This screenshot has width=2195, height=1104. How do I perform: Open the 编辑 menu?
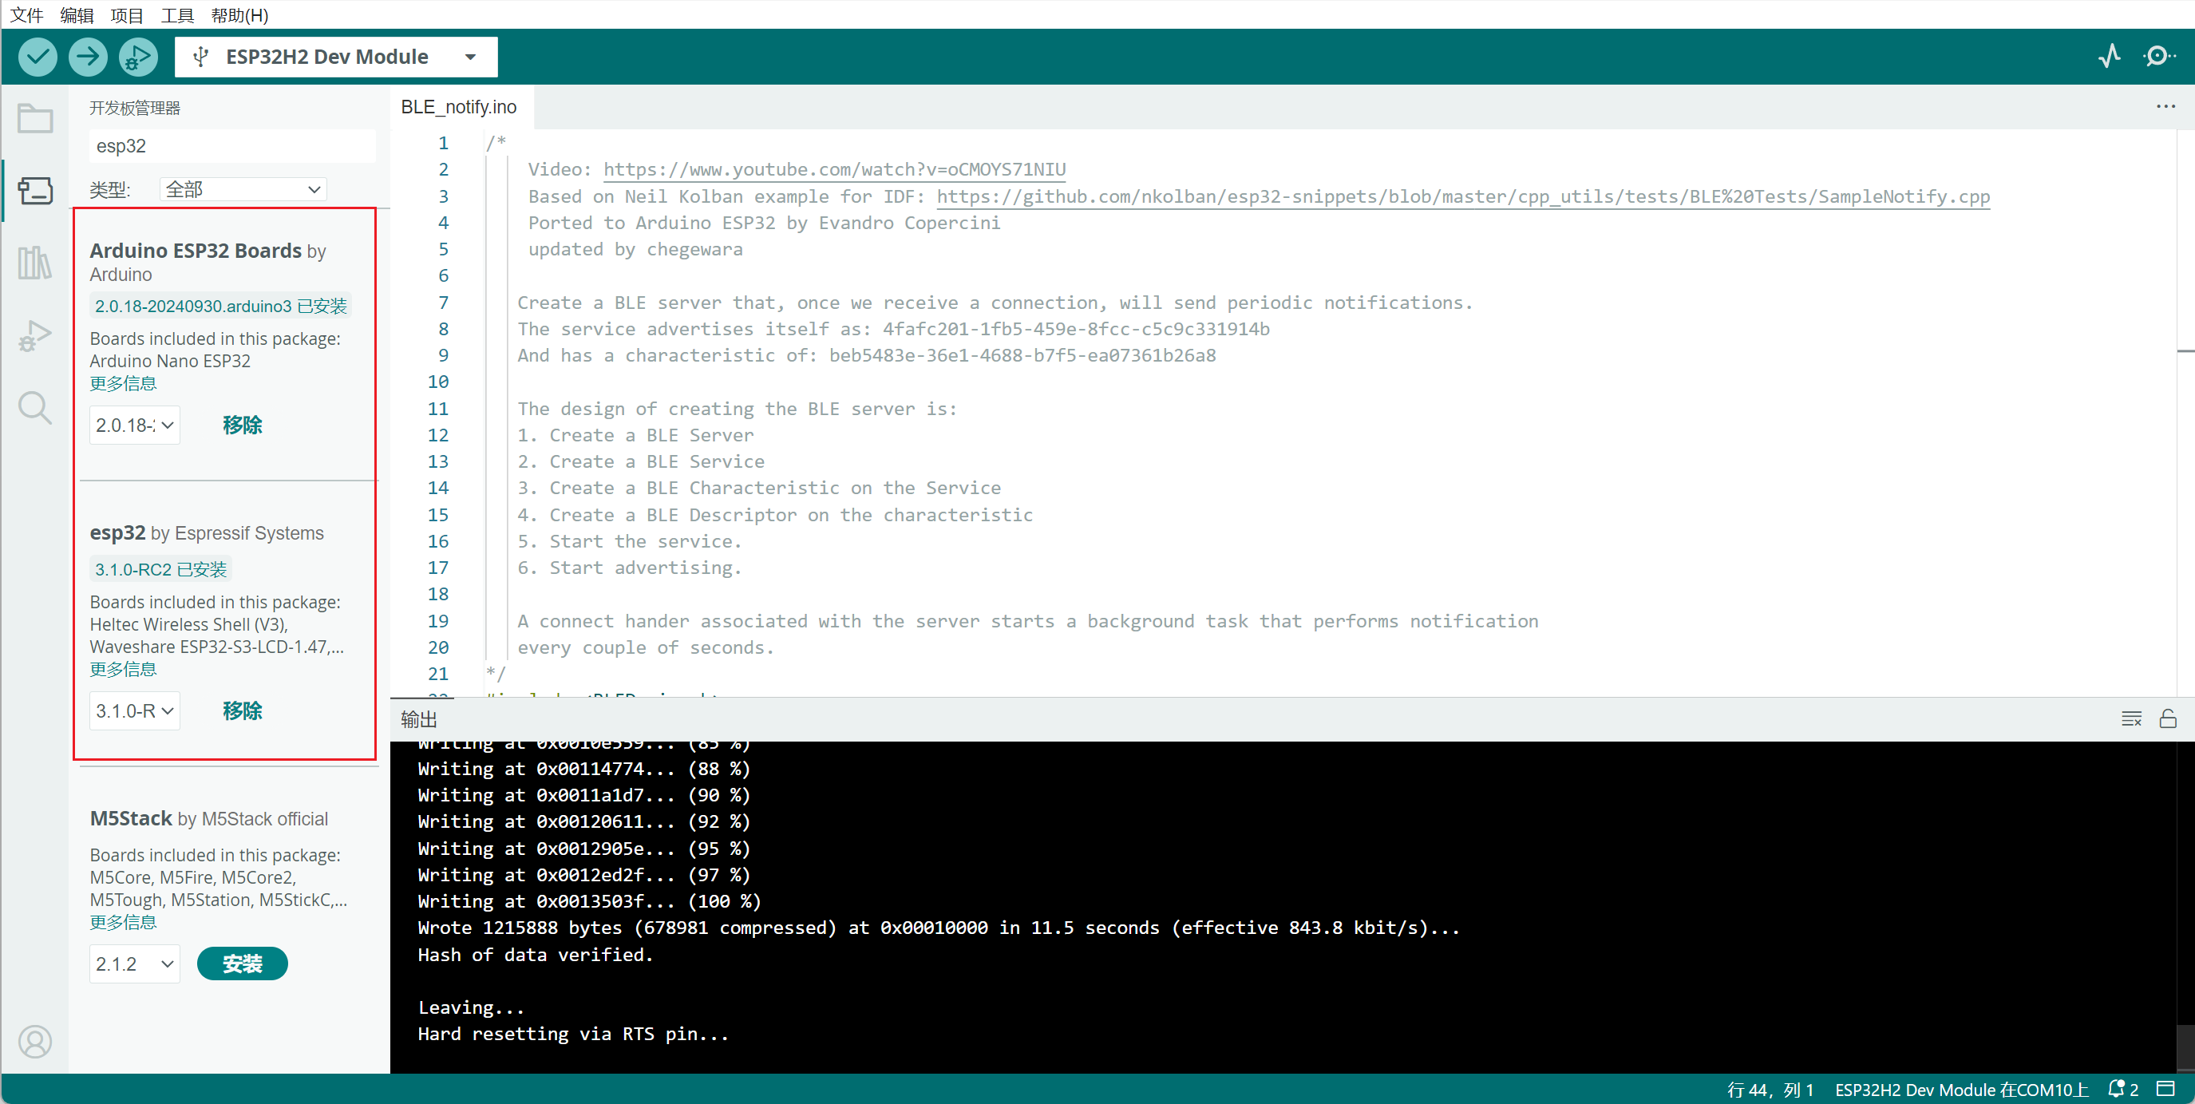(77, 15)
